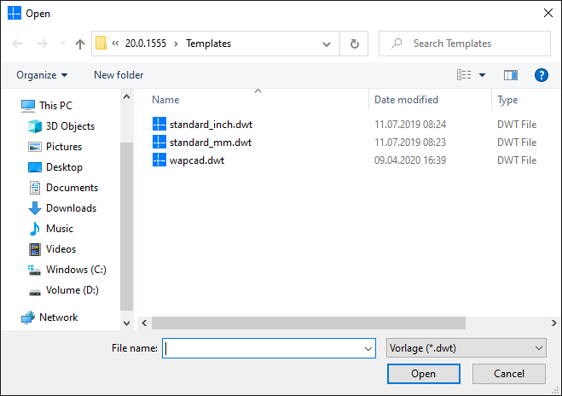Click the standard_inch.dwt file icon
The width and height of the screenshot is (562, 396).
[159, 125]
